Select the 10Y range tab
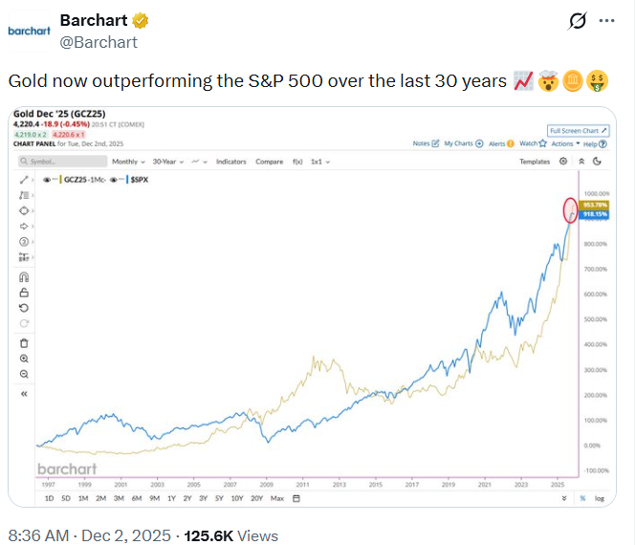 pyautogui.click(x=236, y=497)
